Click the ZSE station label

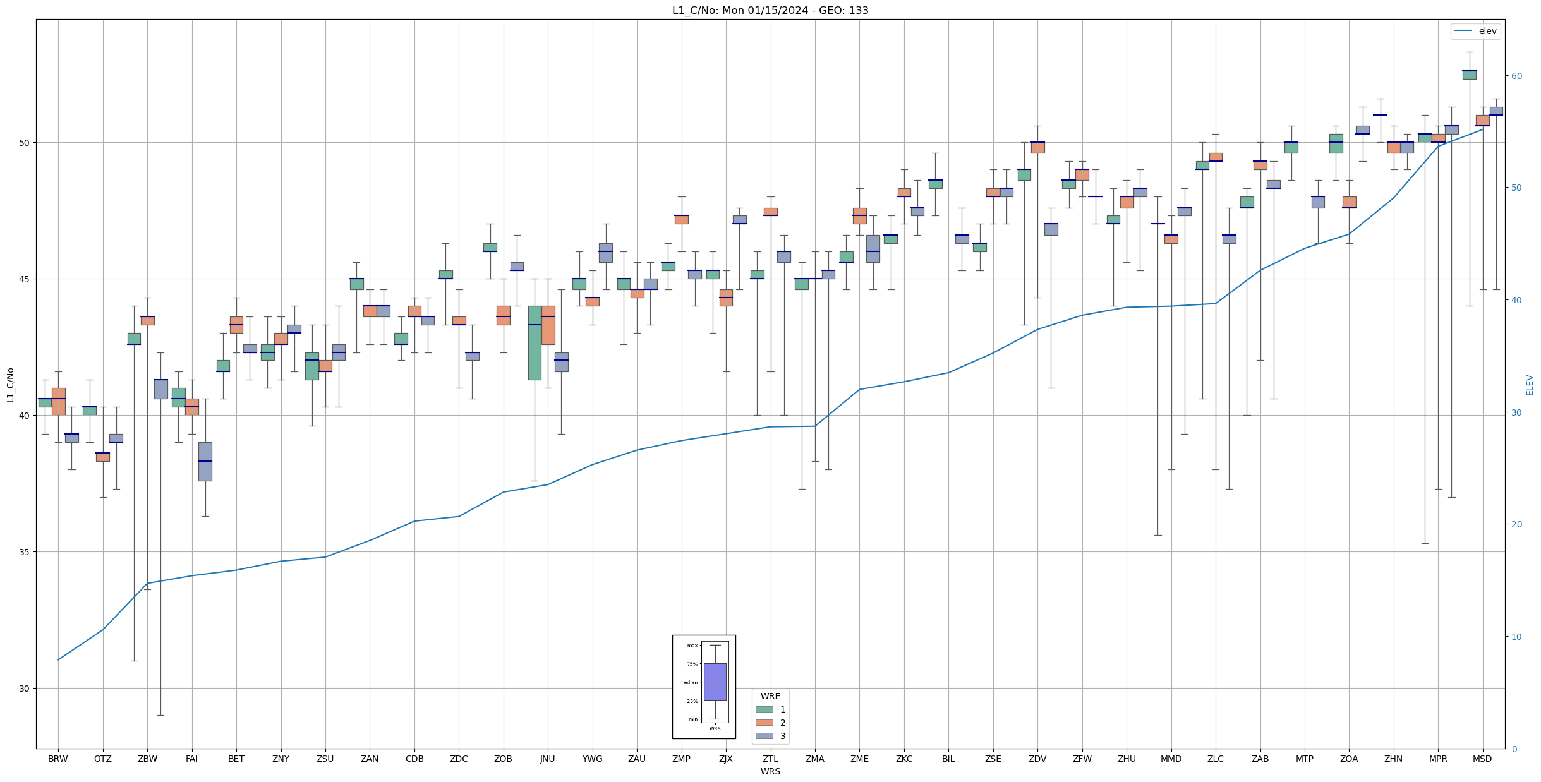pos(993,759)
